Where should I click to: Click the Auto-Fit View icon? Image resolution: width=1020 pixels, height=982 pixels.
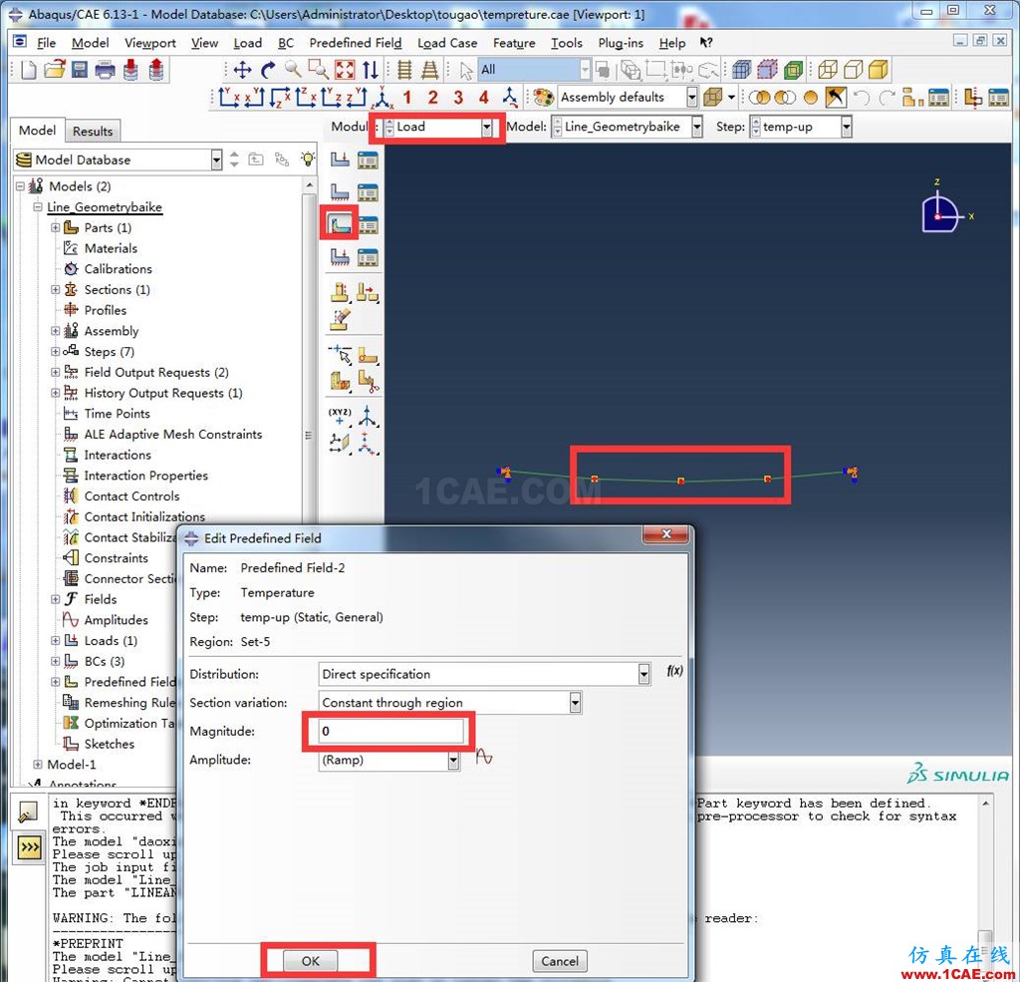pyautogui.click(x=344, y=70)
